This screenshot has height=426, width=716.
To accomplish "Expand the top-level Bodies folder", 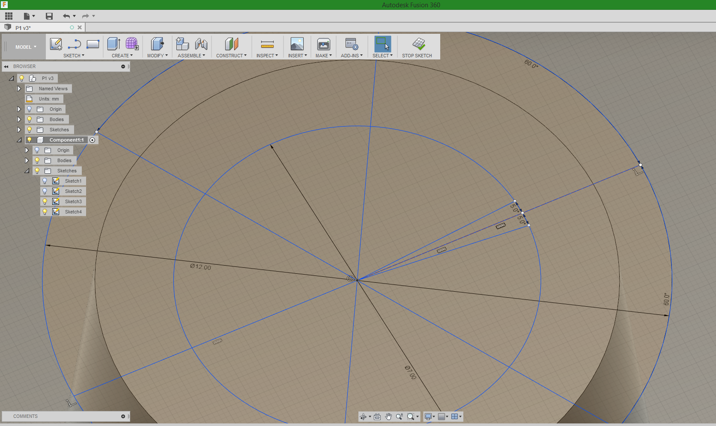I will (x=19, y=119).
